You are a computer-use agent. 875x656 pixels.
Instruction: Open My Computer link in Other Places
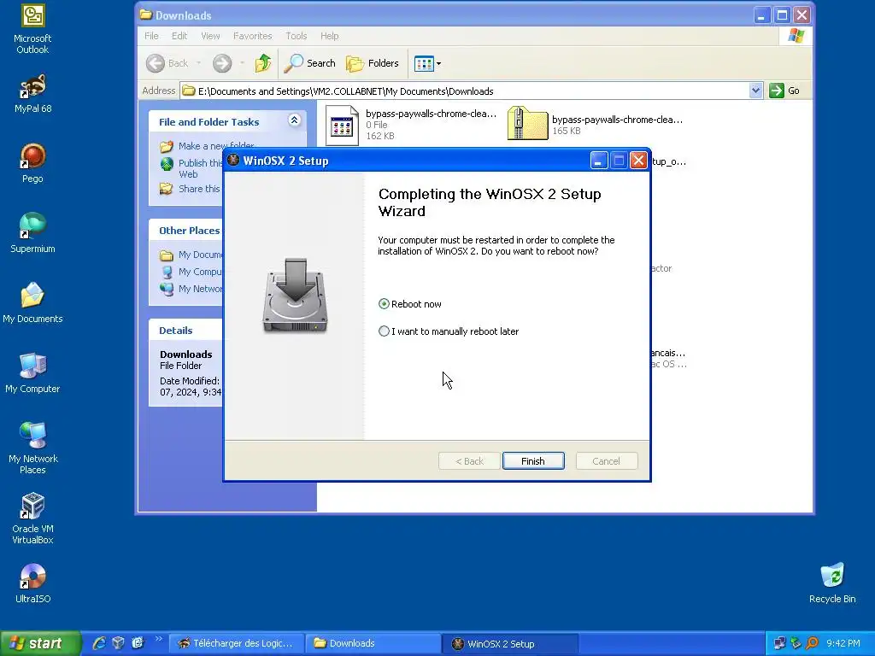[191, 272]
